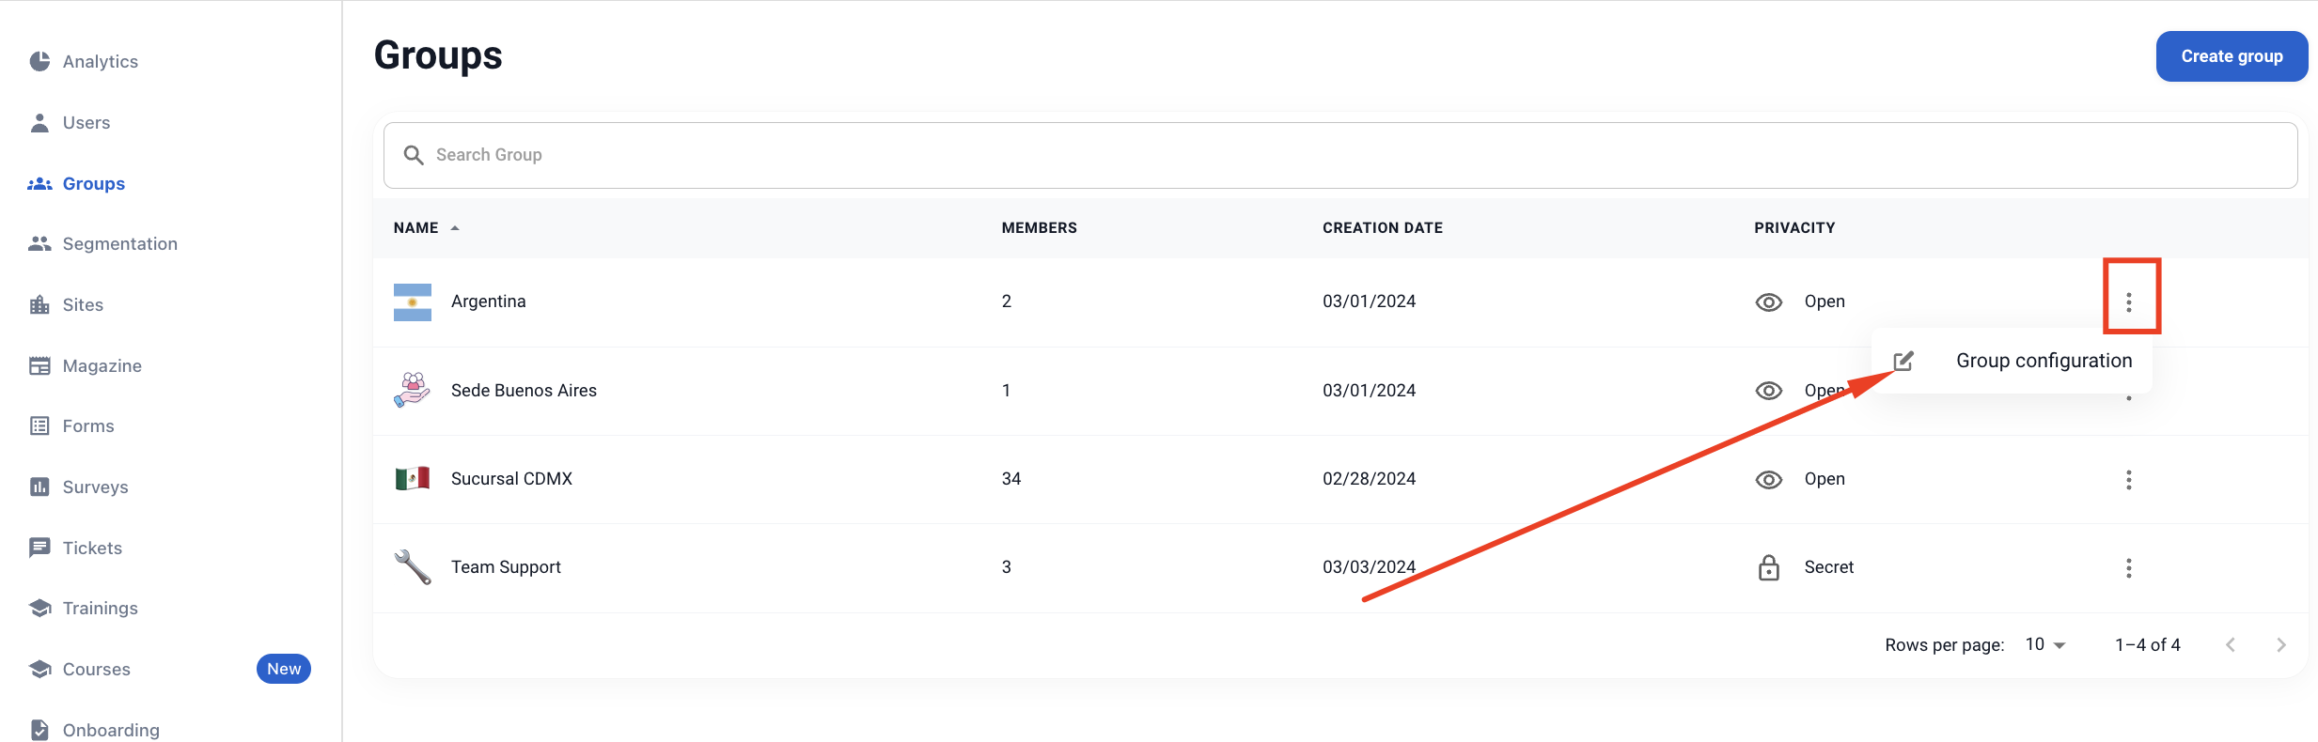Click the Tickets chat icon
Viewport: 2318px width, 742px height.
pyautogui.click(x=39, y=548)
